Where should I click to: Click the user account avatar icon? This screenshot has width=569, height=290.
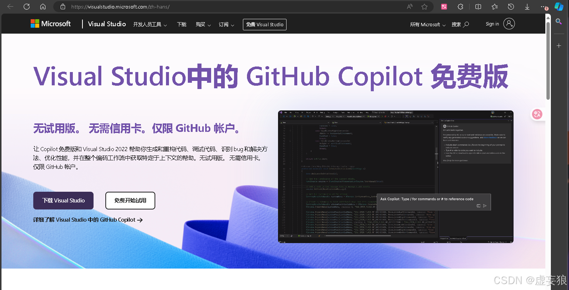(509, 24)
